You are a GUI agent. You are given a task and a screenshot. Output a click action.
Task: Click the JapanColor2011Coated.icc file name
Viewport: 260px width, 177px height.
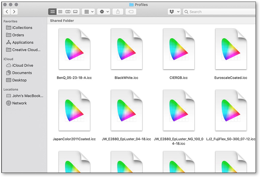click(74, 139)
